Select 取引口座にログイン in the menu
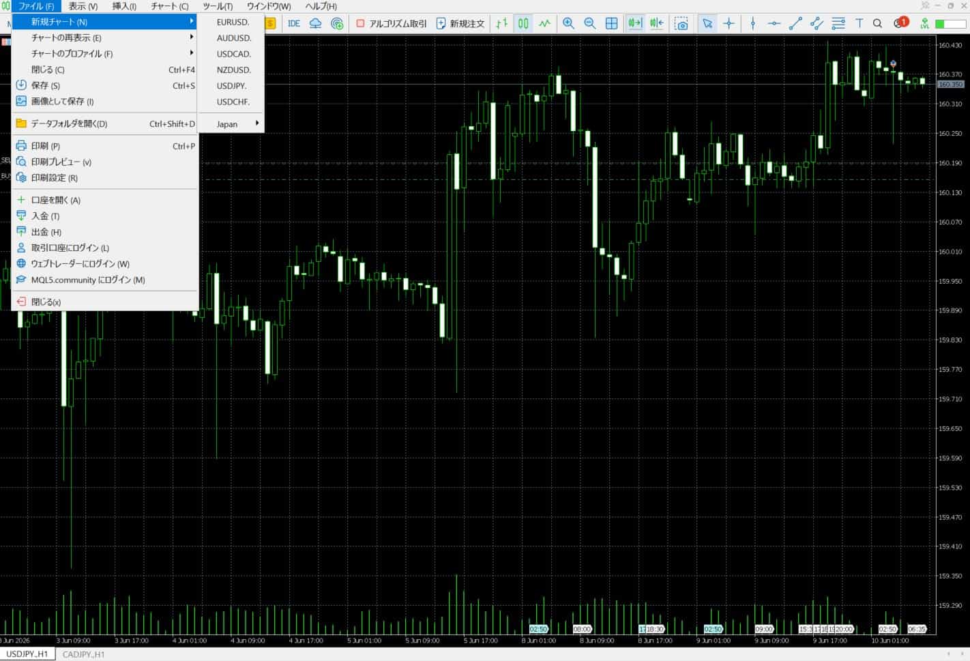The height and width of the screenshot is (661, 970). pyautogui.click(x=104, y=248)
